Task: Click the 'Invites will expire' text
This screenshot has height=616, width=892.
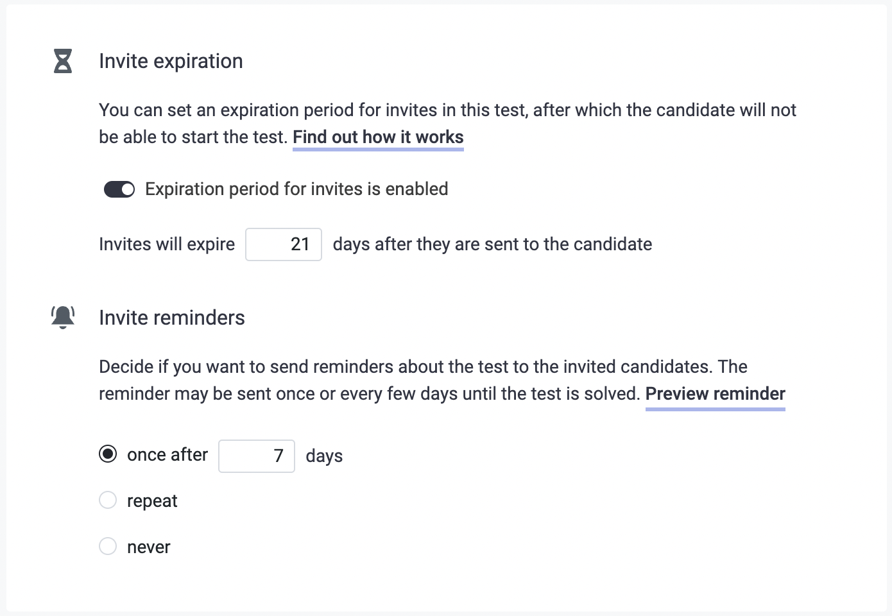Action: 167,244
